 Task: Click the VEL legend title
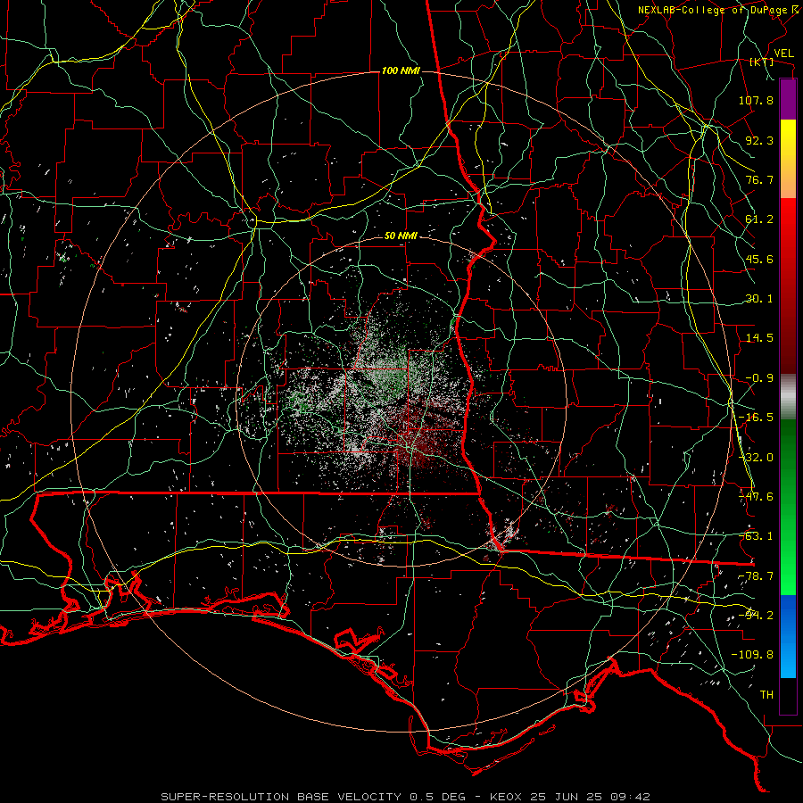[784, 54]
